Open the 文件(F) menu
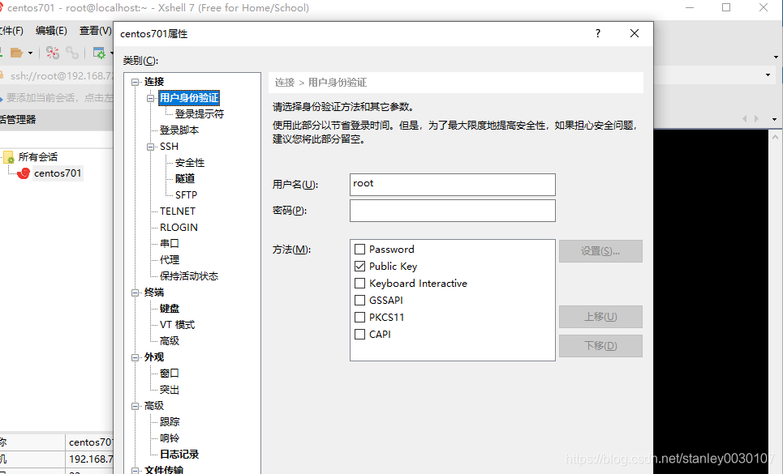Image resolution: width=783 pixels, height=474 pixels. click(11, 30)
